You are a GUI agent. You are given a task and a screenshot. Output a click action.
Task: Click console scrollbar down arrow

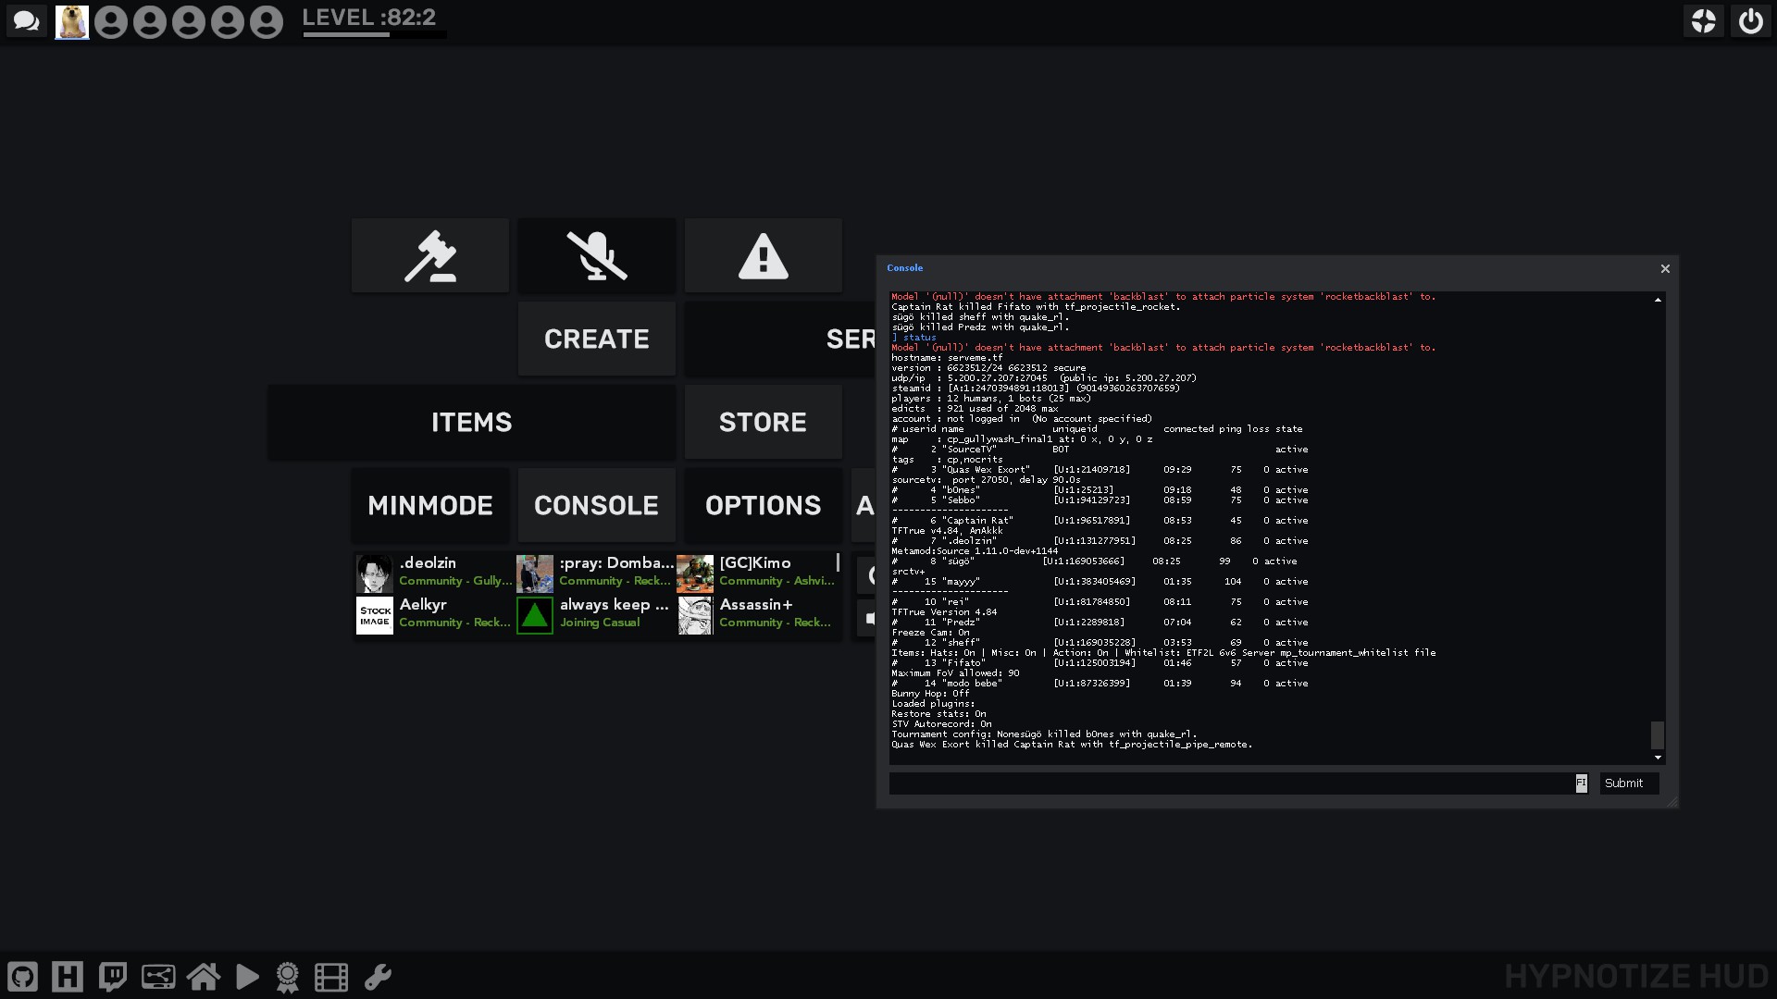[x=1658, y=758]
